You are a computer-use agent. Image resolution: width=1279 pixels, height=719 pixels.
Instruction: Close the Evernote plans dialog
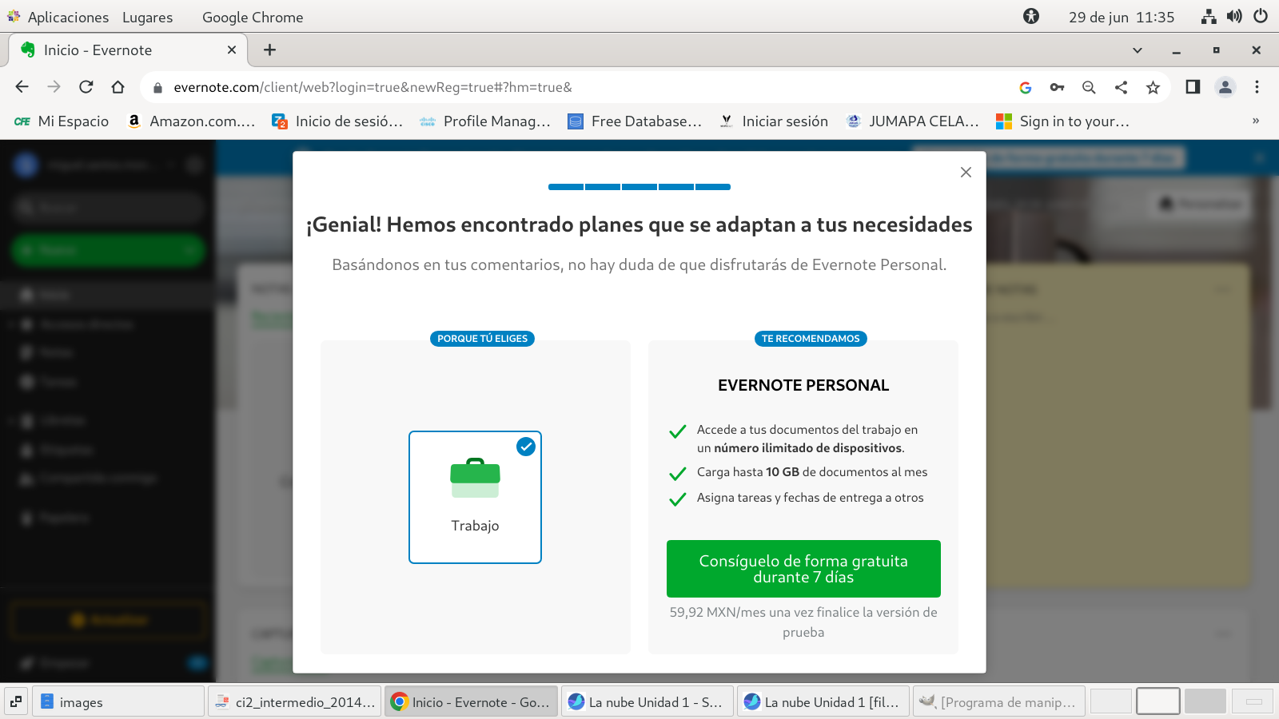tap(966, 173)
